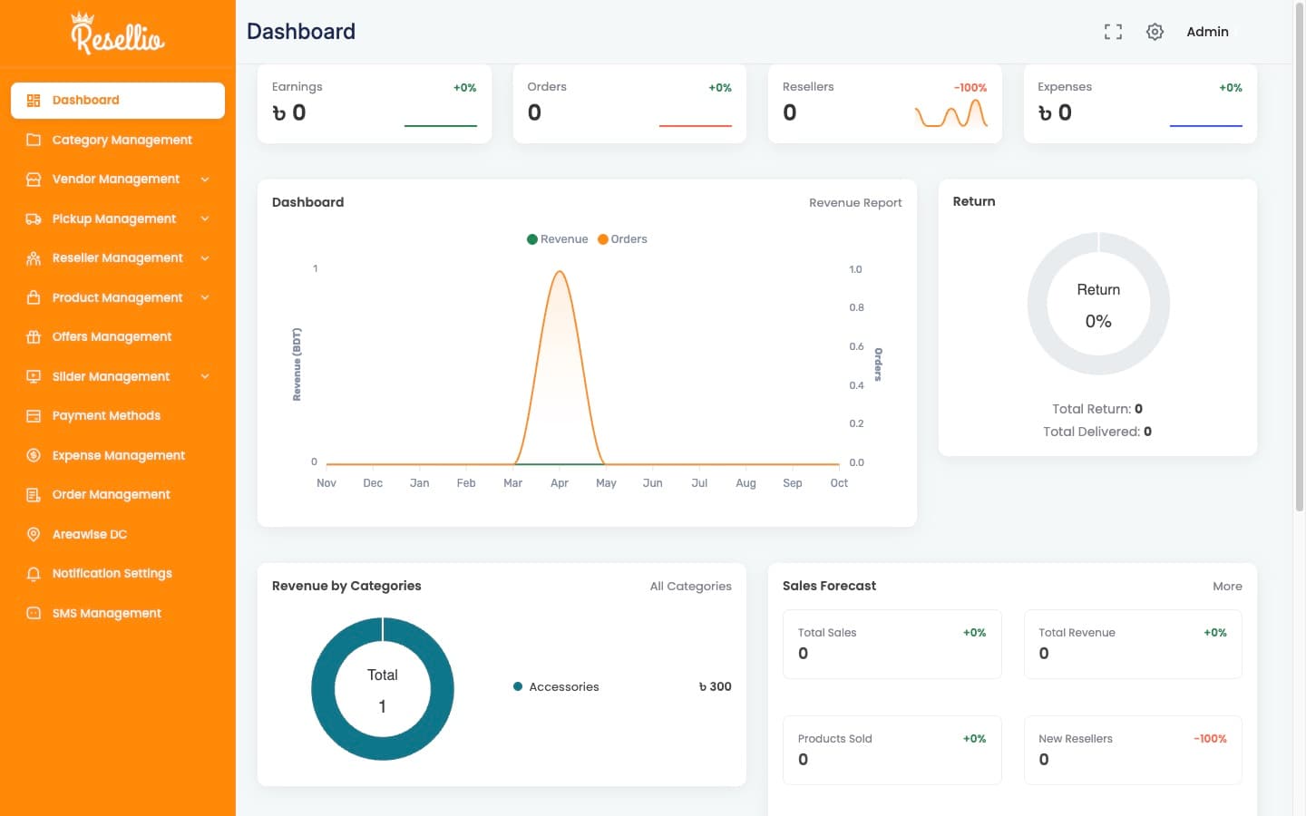Click the Pickup Management truck icon

click(x=34, y=219)
